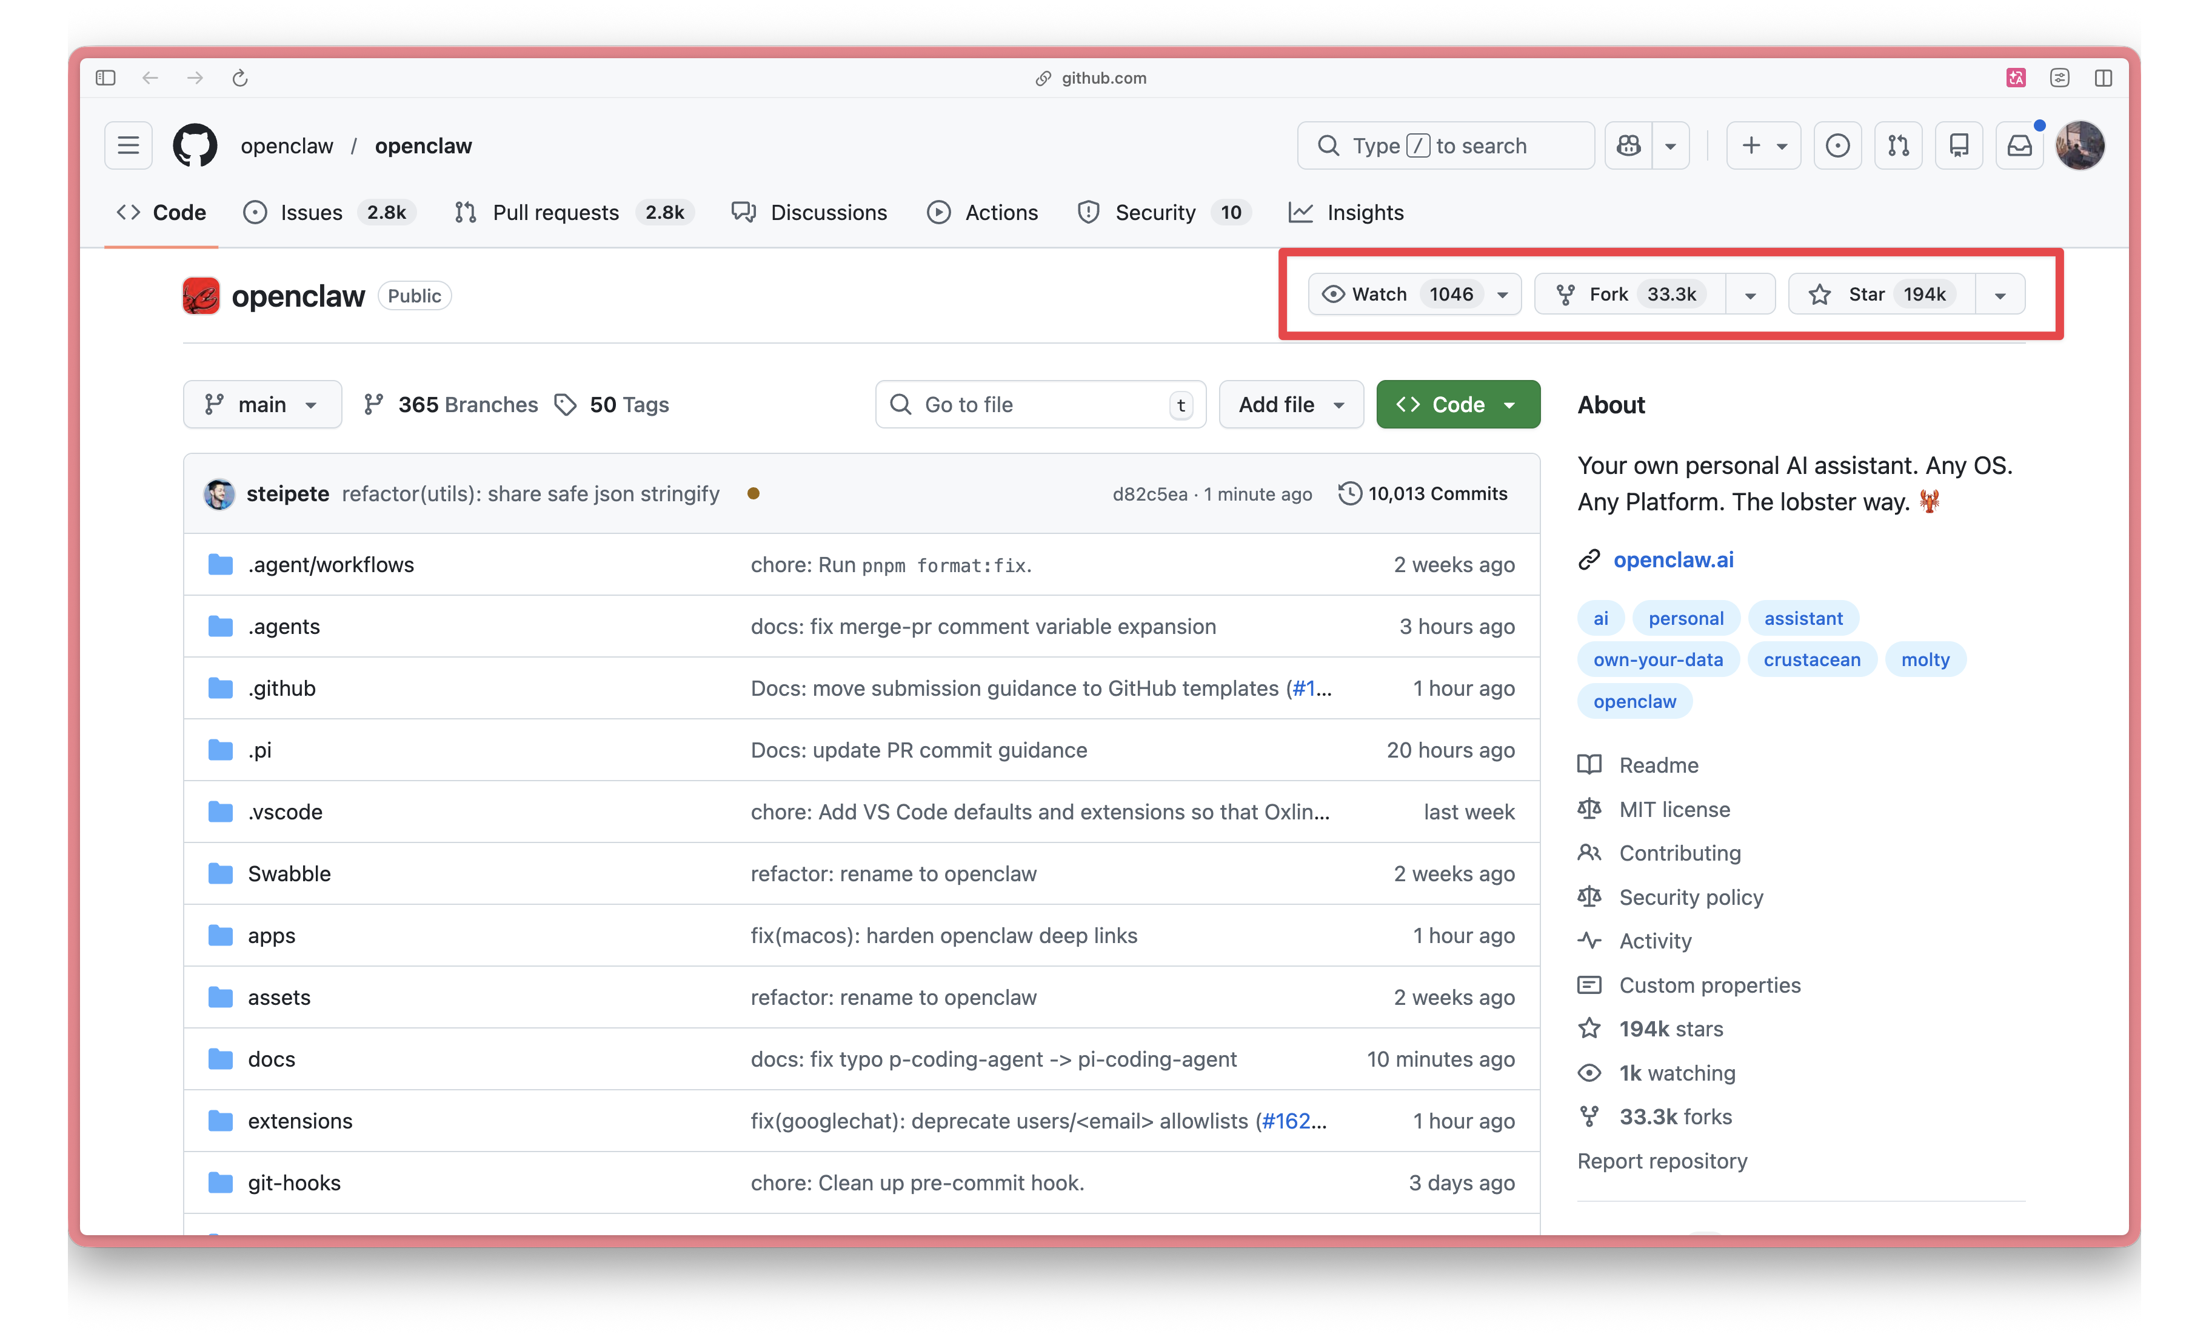
Task: Click the star icon beside 194k stars
Action: tap(1589, 1029)
